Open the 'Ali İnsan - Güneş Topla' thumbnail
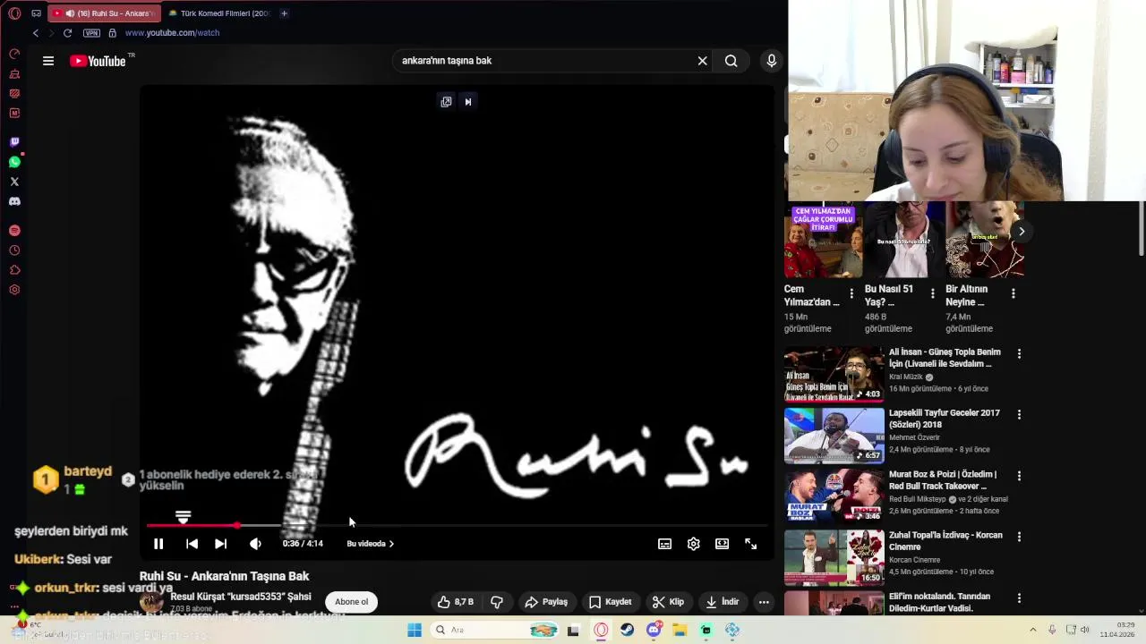Image resolution: width=1146 pixels, height=644 pixels. 834,374
